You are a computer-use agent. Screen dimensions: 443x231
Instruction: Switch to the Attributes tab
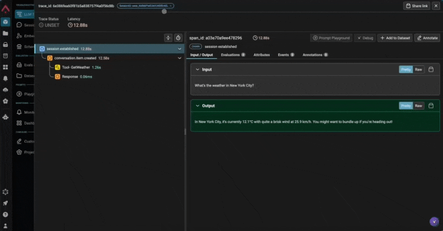coord(261,55)
